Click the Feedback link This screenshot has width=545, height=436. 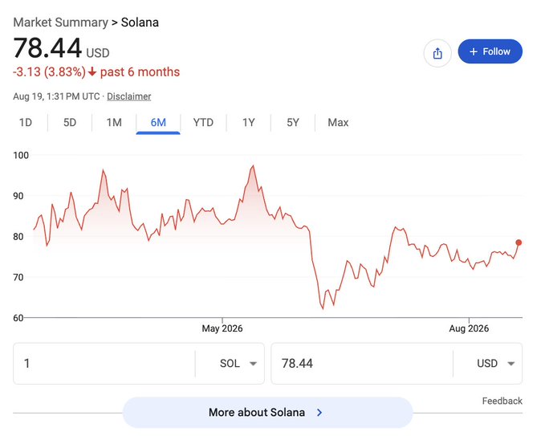[502, 401]
